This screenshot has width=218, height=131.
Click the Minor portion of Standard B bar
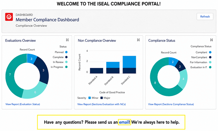pos(113,65)
